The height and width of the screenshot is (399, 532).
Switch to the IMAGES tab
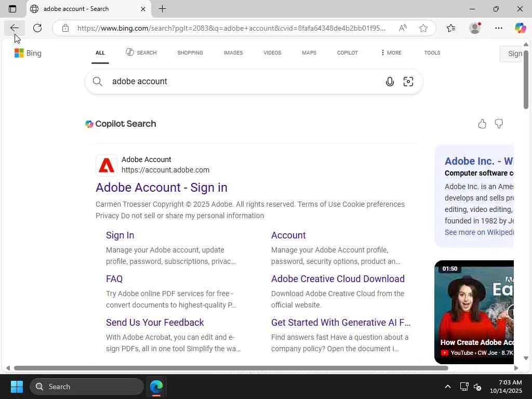point(233,52)
